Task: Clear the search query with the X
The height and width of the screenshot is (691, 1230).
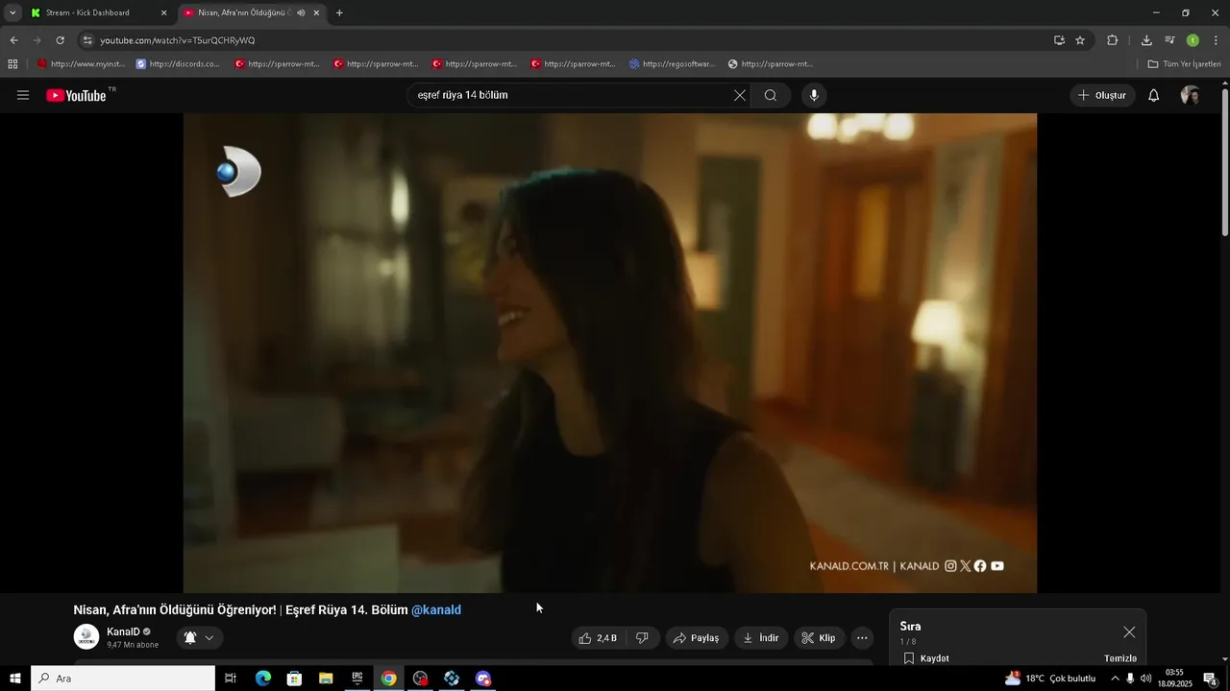Action: [x=740, y=95]
